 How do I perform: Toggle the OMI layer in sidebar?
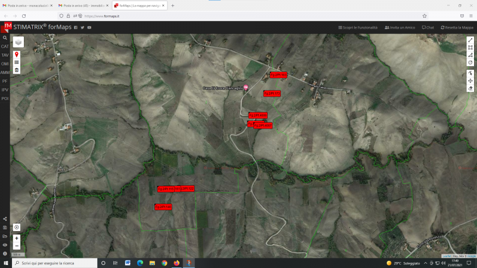(5, 64)
